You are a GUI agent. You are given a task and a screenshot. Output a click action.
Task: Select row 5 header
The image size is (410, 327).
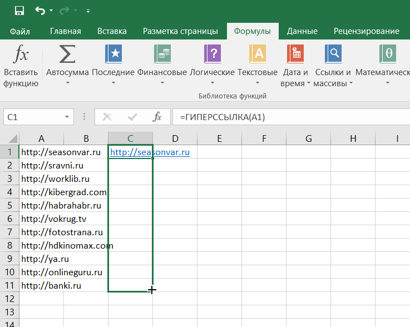click(x=9, y=205)
